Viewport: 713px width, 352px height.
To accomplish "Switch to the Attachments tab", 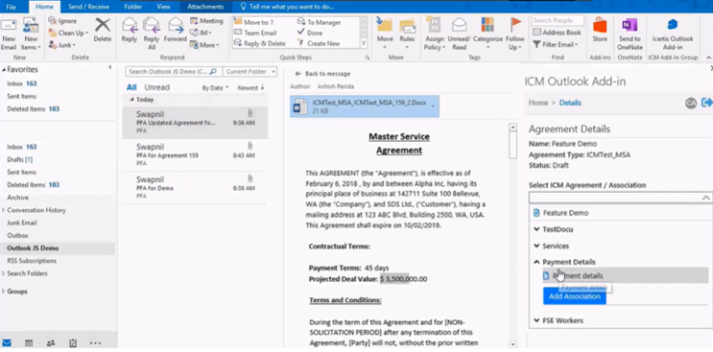I will [x=205, y=7].
